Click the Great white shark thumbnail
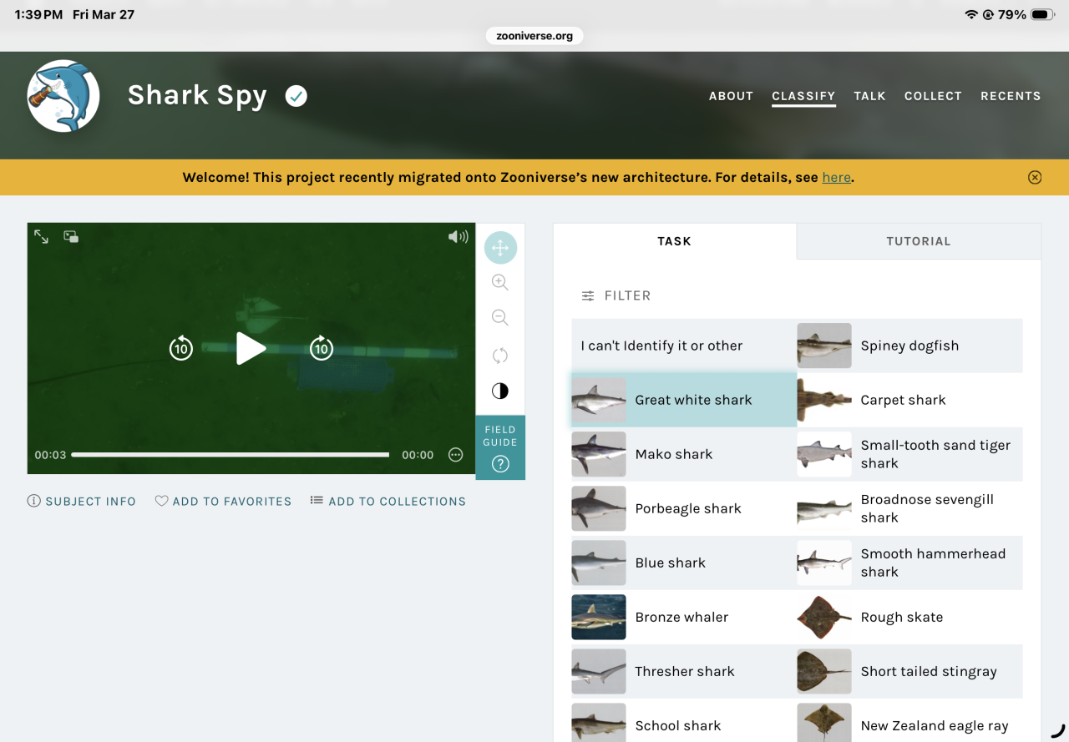The image size is (1069, 742). click(599, 400)
